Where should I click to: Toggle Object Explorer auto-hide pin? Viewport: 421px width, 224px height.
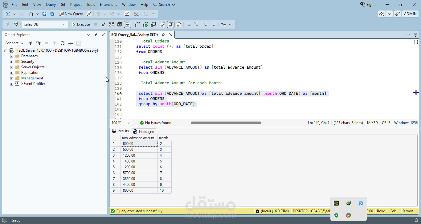(96, 35)
